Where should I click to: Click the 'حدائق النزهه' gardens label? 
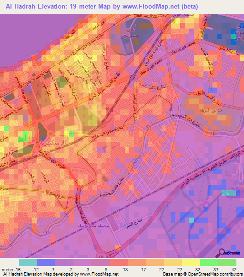(211, 110)
